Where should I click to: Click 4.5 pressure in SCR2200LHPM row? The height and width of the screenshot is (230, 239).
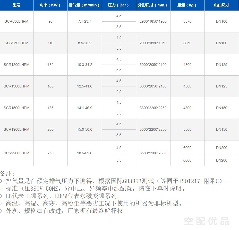[x=119, y=148]
